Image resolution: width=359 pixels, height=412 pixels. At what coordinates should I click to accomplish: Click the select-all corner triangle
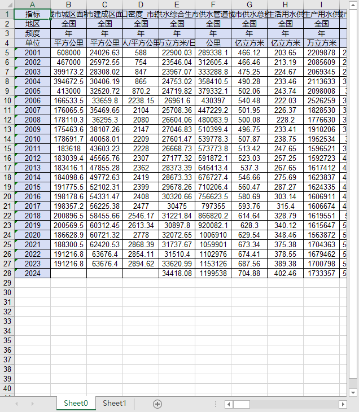click(7, 5)
